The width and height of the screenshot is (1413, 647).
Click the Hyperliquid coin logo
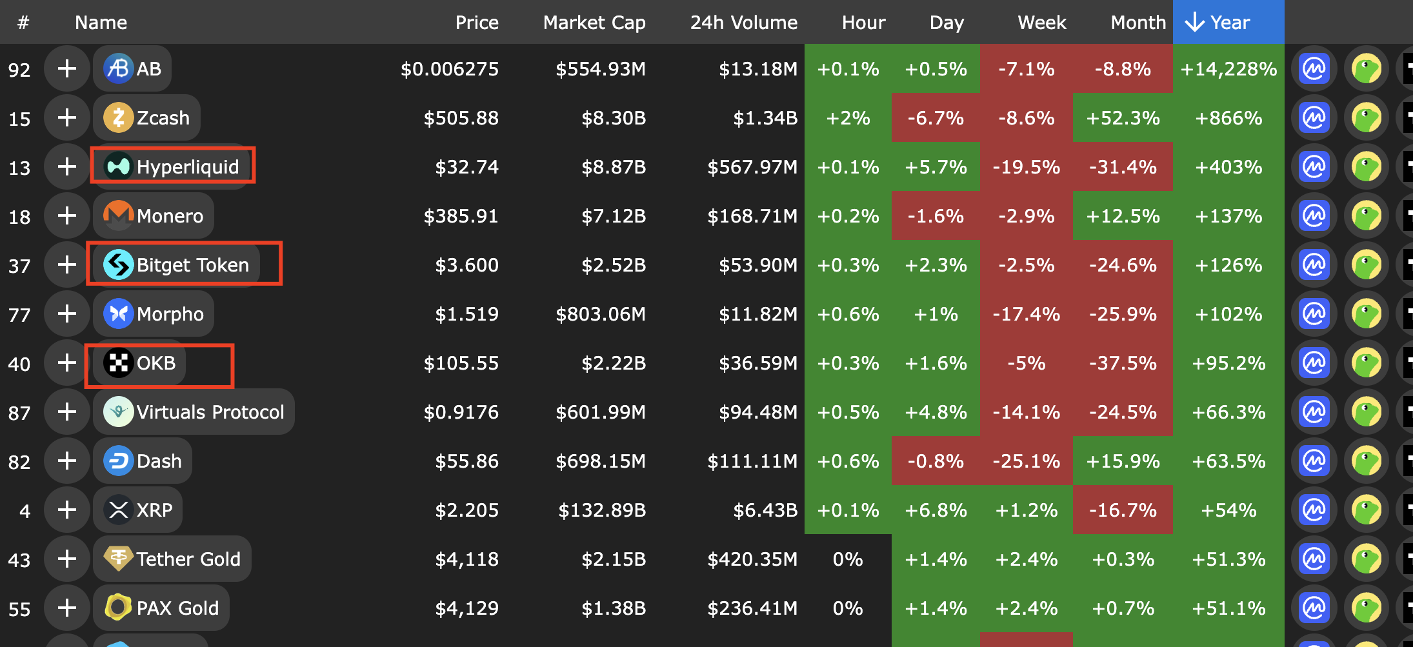(119, 166)
